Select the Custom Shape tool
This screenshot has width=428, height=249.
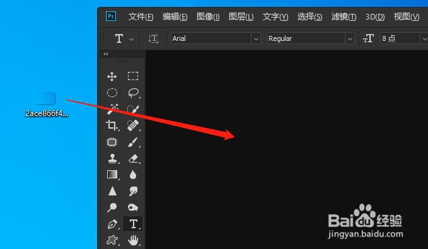click(x=112, y=240)
